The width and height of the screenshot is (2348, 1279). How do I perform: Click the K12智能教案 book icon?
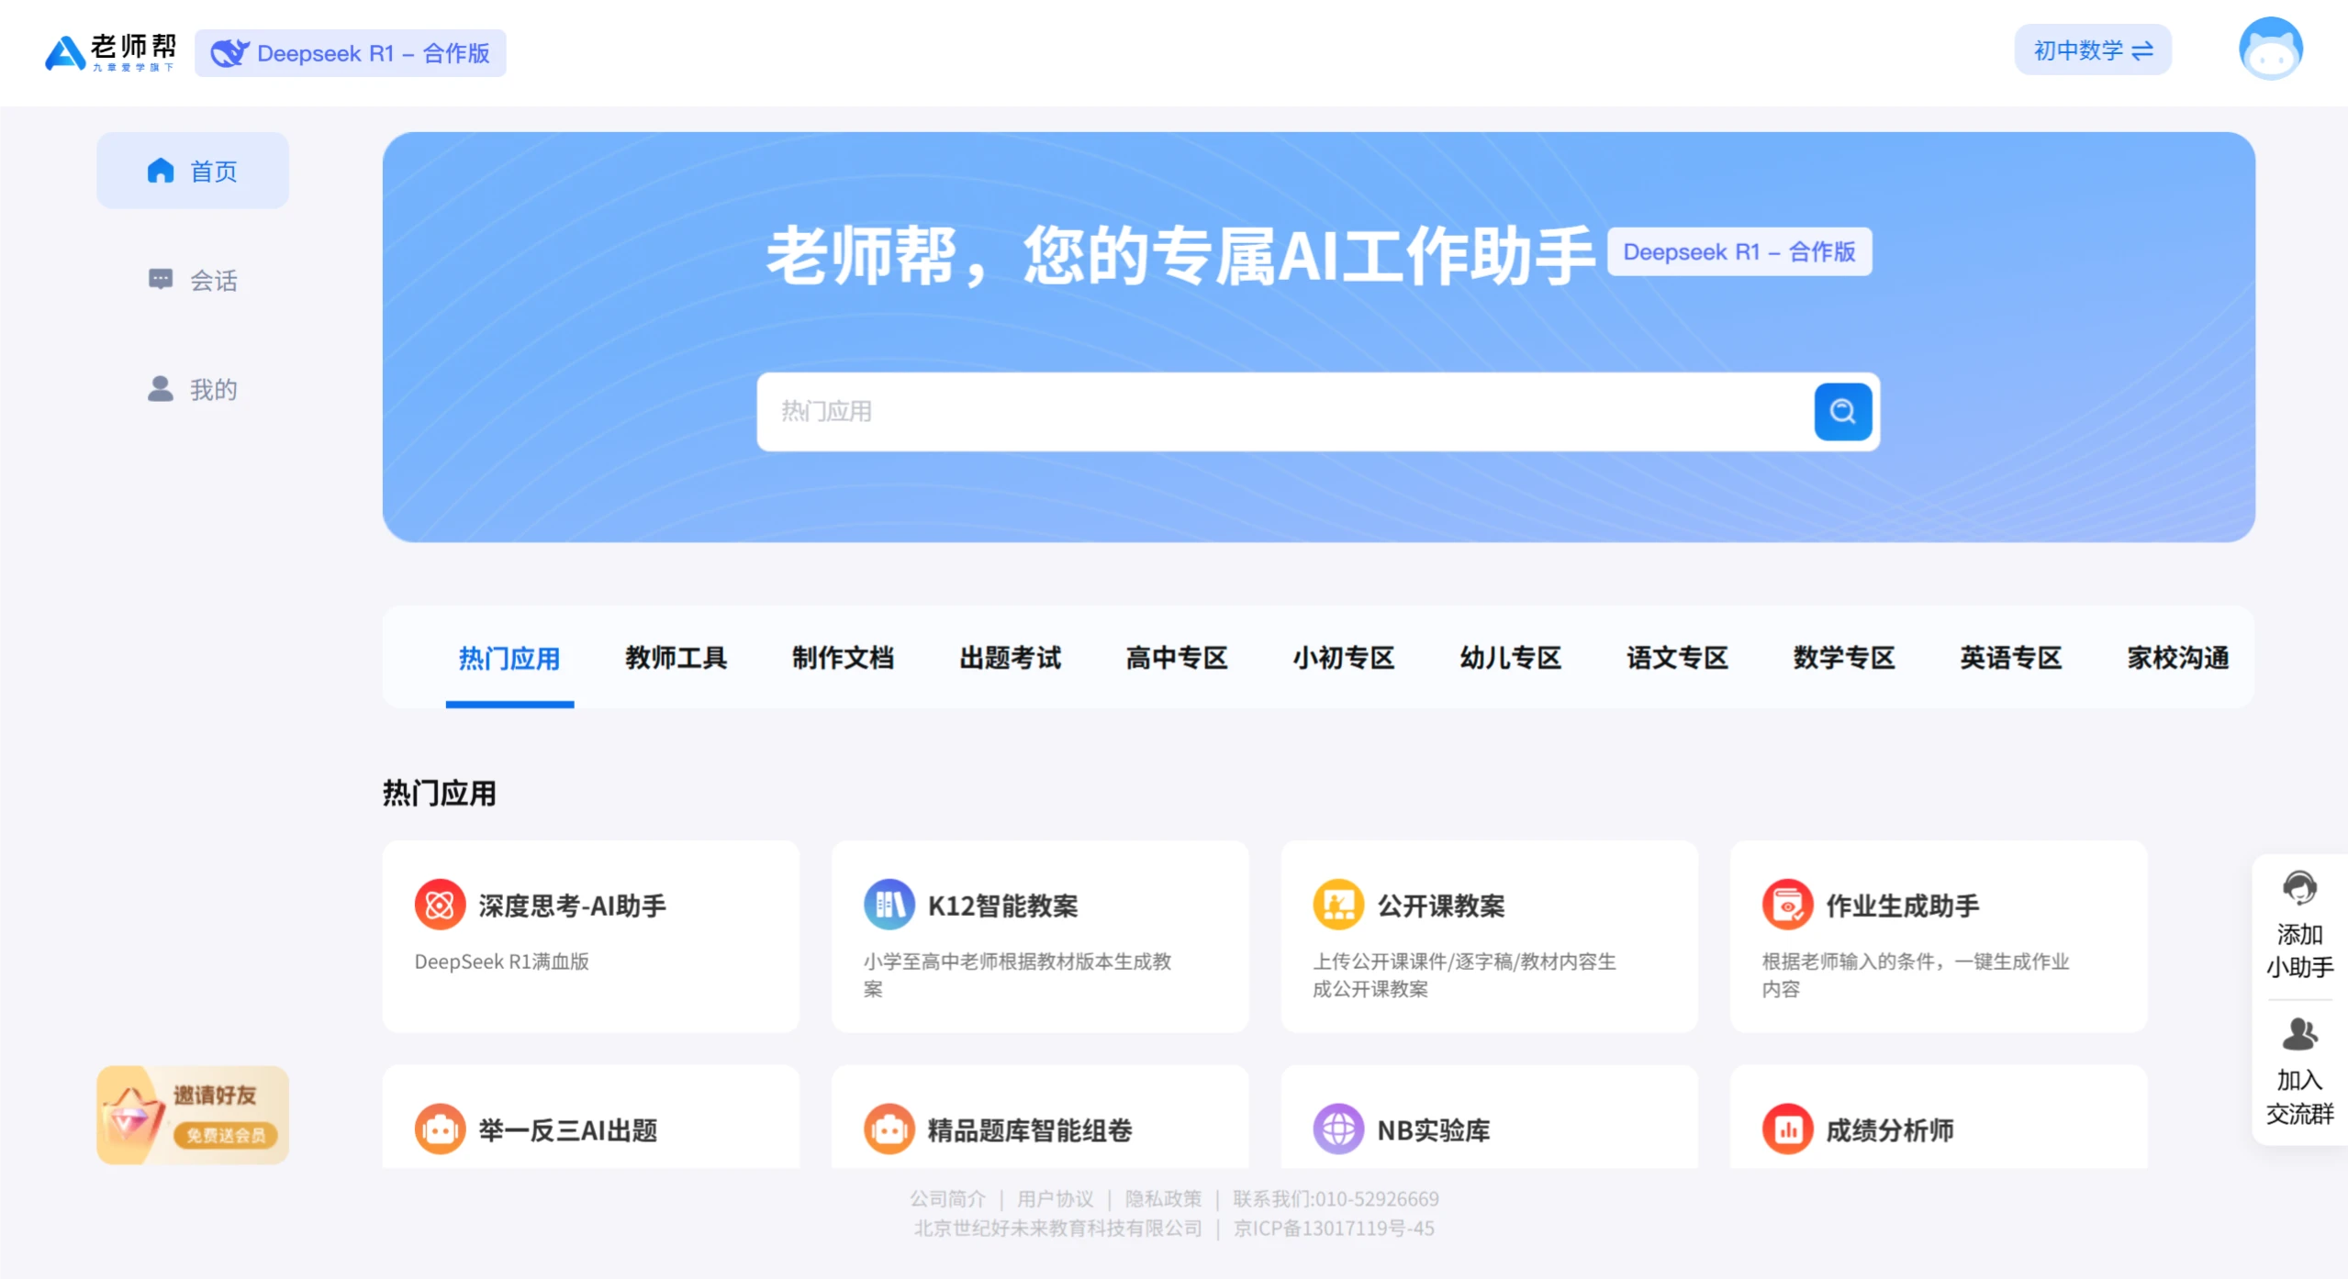(x=889, y=905)
